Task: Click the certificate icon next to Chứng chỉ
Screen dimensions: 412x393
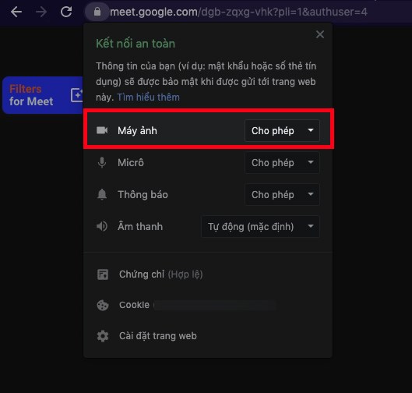Action: coord(103,274)
